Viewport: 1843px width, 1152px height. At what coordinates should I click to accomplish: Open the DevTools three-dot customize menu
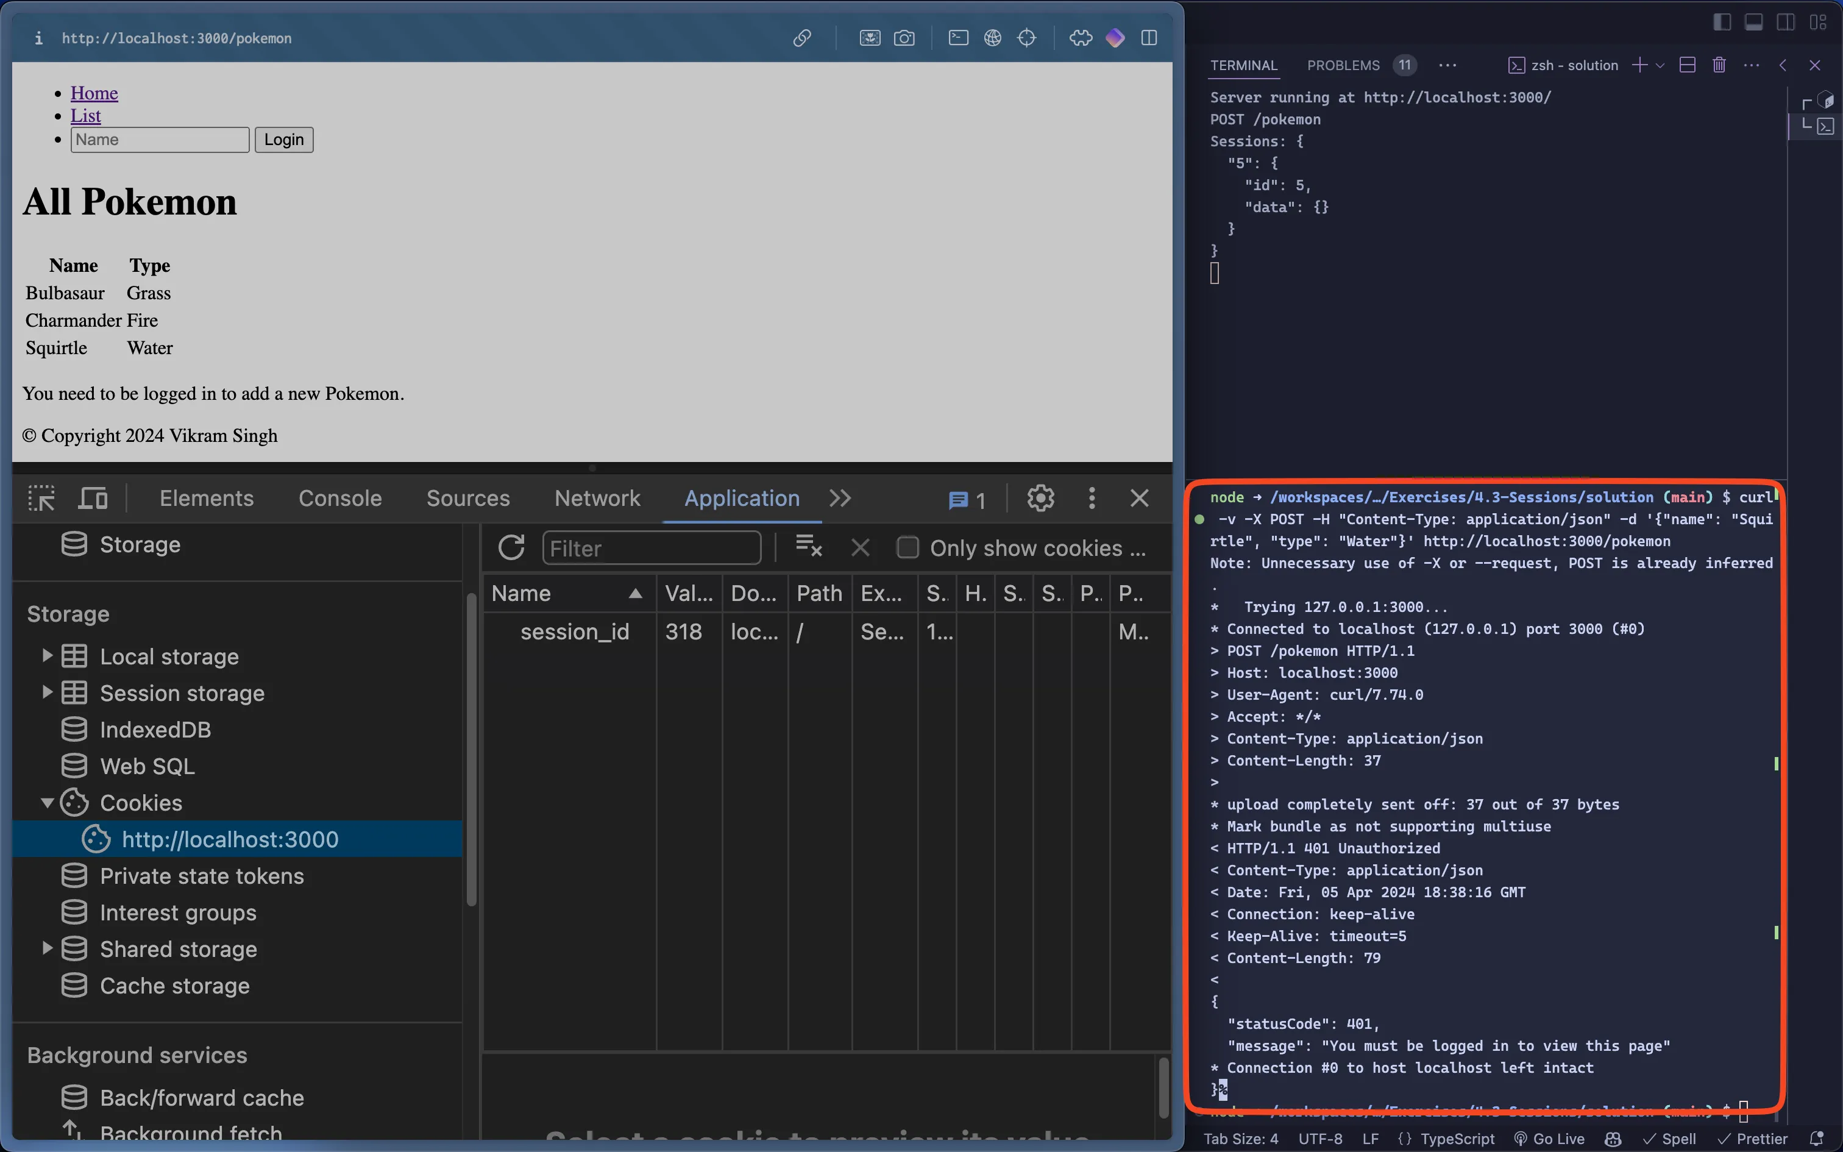pos(1092,499)
